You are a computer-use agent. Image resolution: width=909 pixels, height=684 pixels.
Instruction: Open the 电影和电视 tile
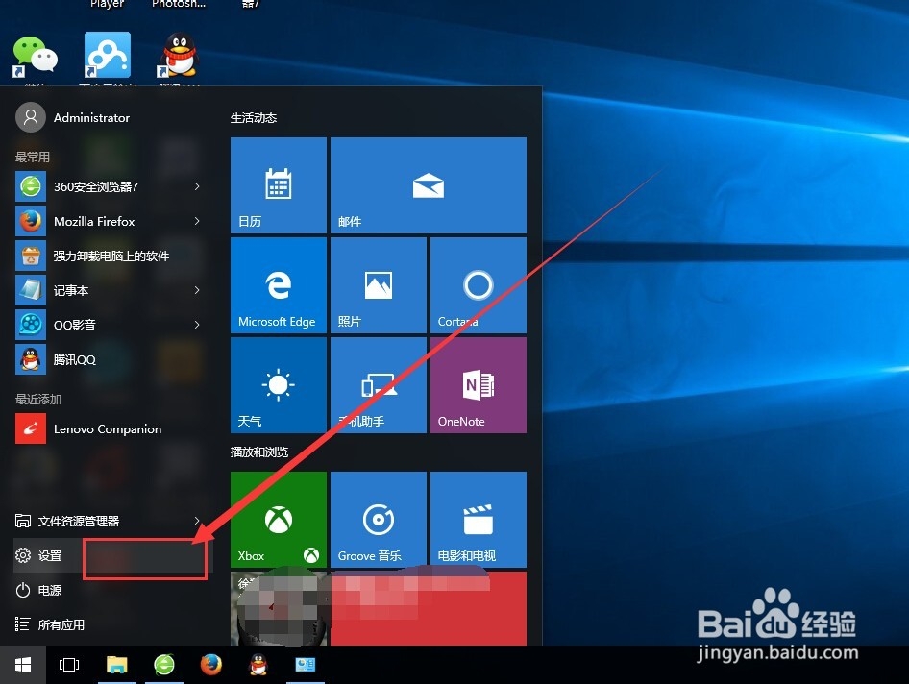pyautogui.click(x=478, y=519)
